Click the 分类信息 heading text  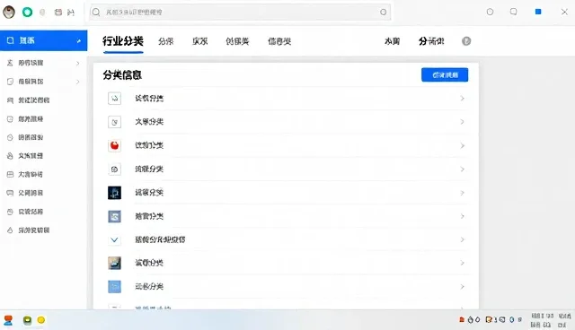pos(122,75)
